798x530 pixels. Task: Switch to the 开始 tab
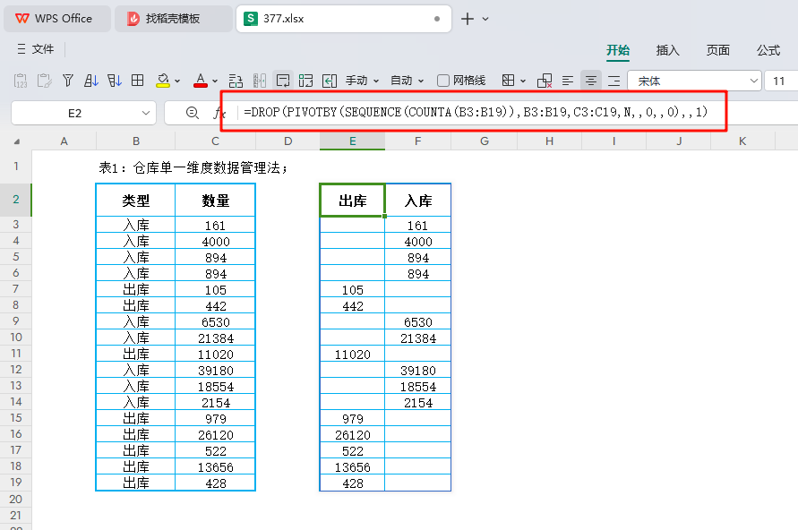[618, 50]
